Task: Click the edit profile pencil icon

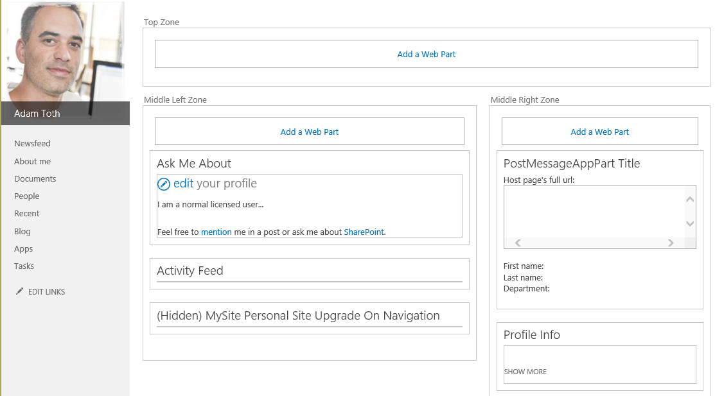Action: [164, 184]
